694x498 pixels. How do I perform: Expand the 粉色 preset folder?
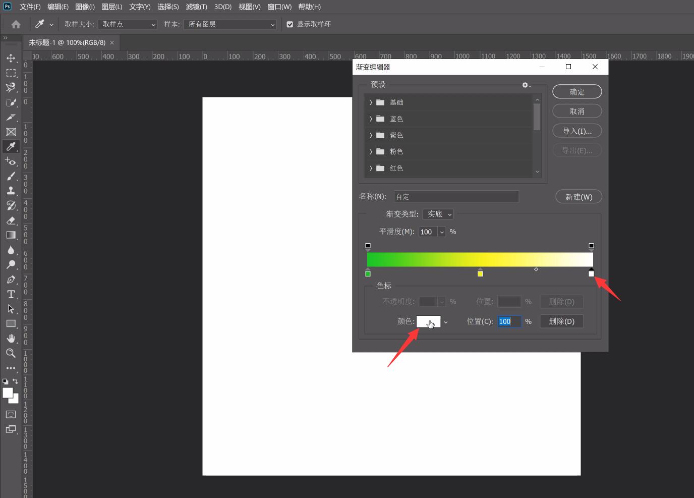pyautogui.click(x=371, y=152)
